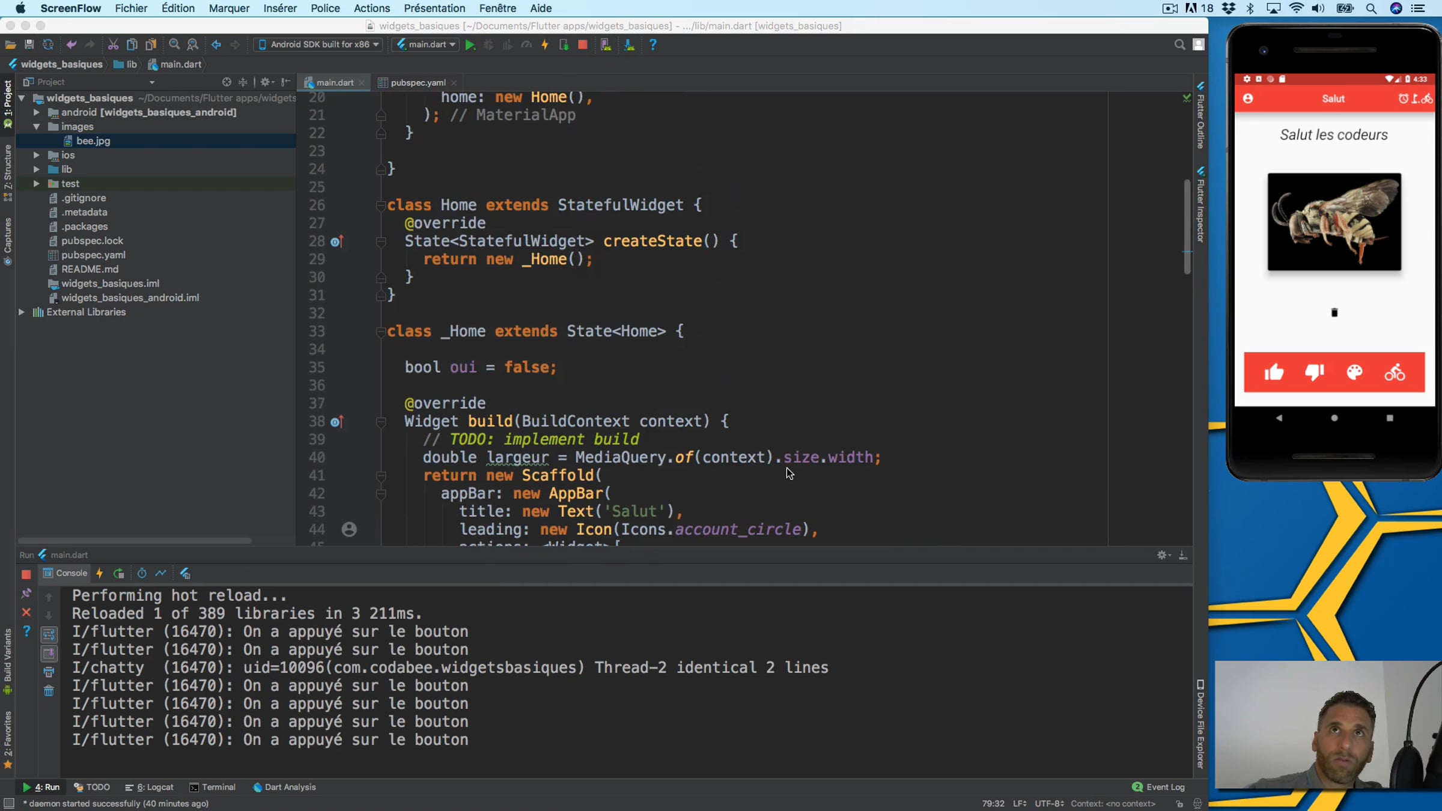The width and height of the screenshot is (1442, 811).
Task: Open the Dart Analysis tool window
Action: pos(284,787)
